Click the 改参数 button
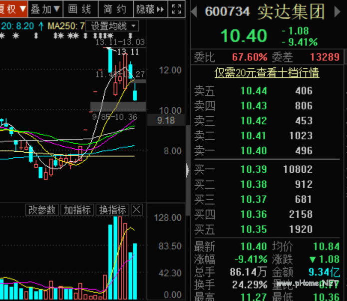Screen dimensions: 347x301 [x=42, y=210]
